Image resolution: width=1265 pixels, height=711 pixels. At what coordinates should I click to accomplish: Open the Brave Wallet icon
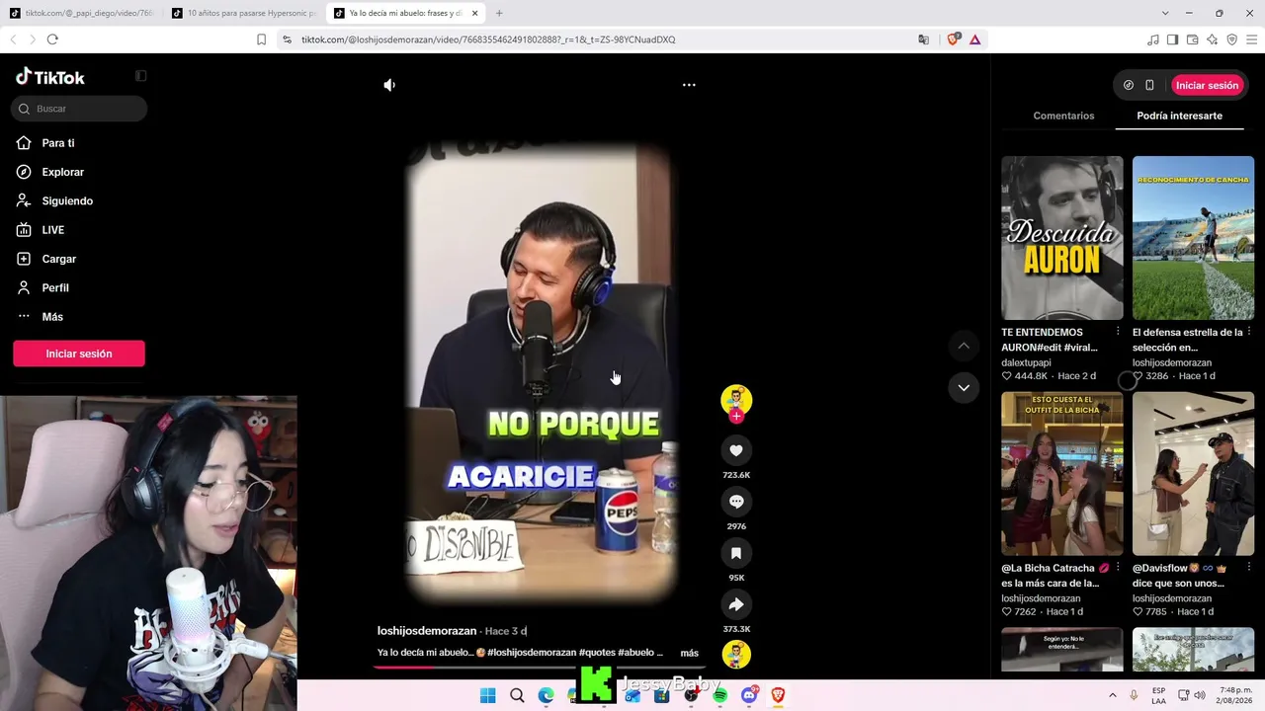coord(1193,39)
